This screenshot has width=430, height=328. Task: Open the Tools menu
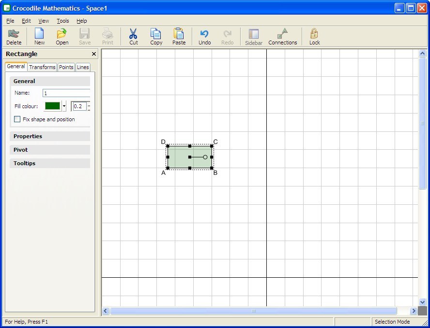coord(63,21)
